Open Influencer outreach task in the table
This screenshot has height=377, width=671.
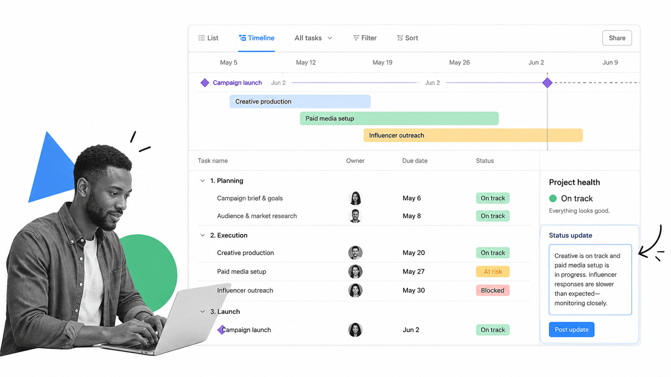coord(245,290)
